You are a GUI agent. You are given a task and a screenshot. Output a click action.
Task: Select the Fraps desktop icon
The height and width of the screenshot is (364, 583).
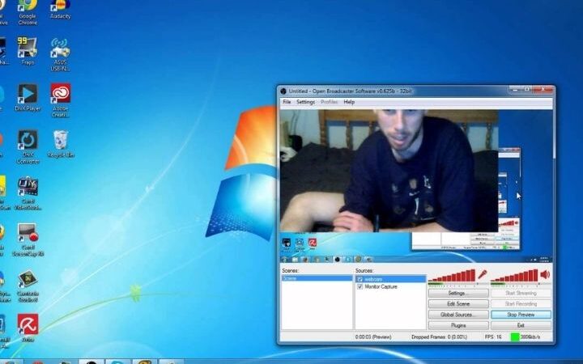[x=28, y=51]
